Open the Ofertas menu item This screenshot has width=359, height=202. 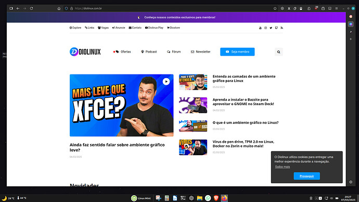point(122,52)
